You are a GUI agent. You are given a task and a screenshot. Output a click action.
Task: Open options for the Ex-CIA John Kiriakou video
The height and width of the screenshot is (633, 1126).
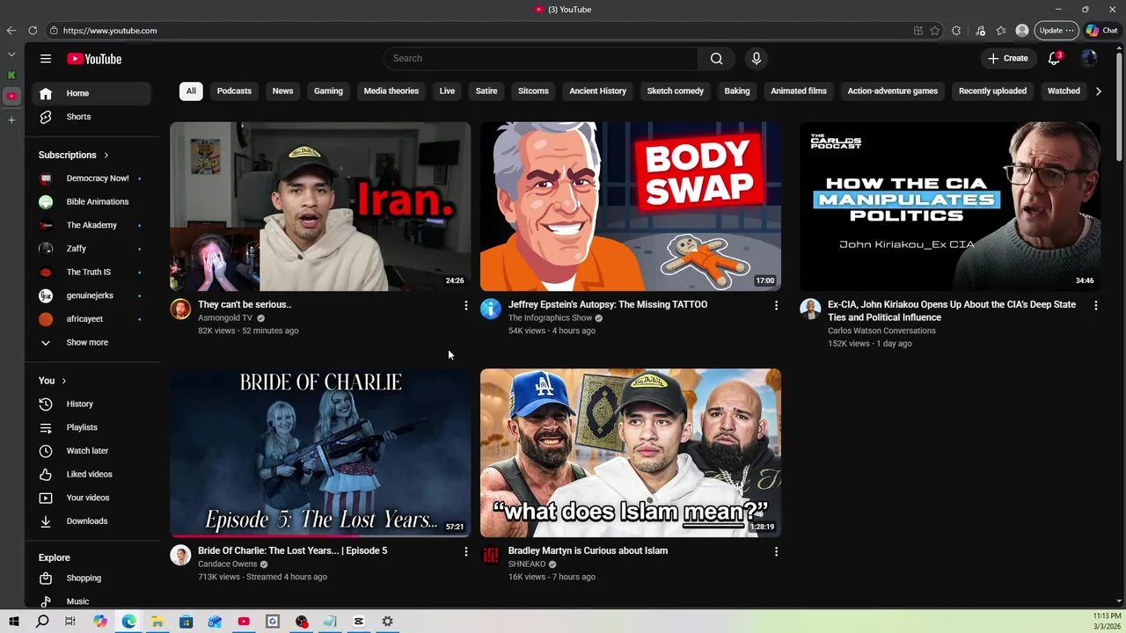pyautogui.click(x=1095, y=305)
